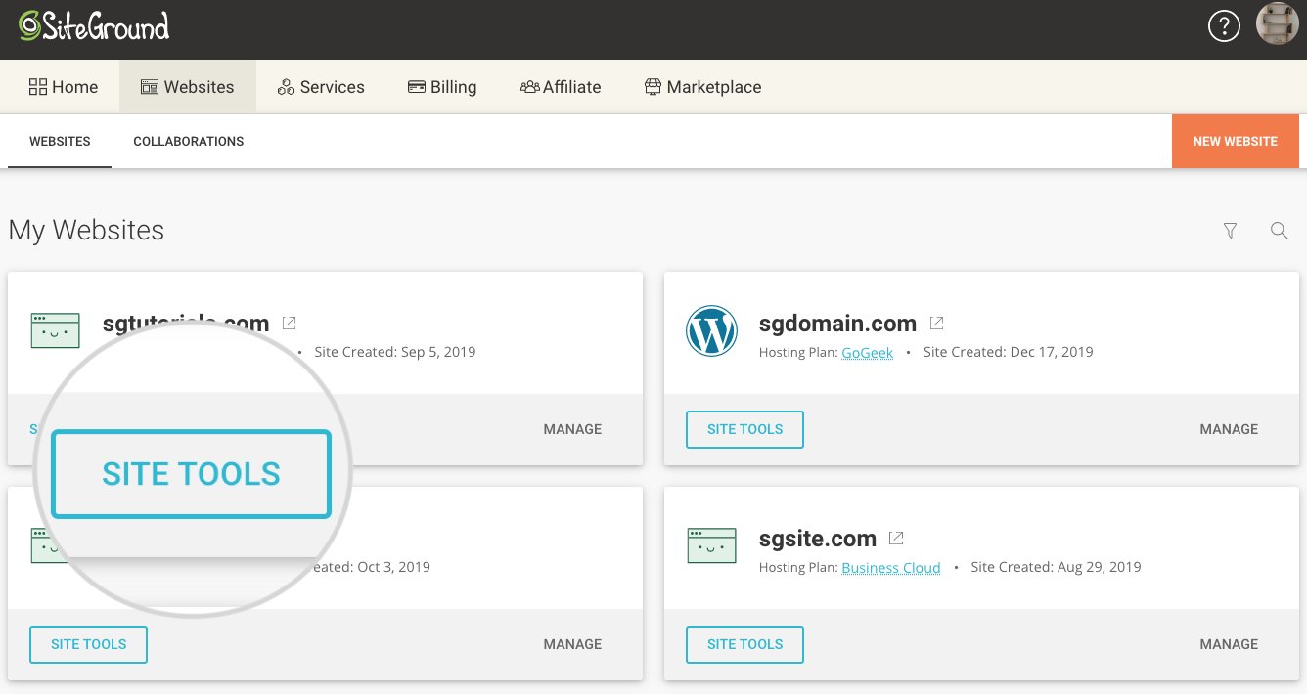
Task: Open the help question mark icon
Action: tap(1224, 25)
